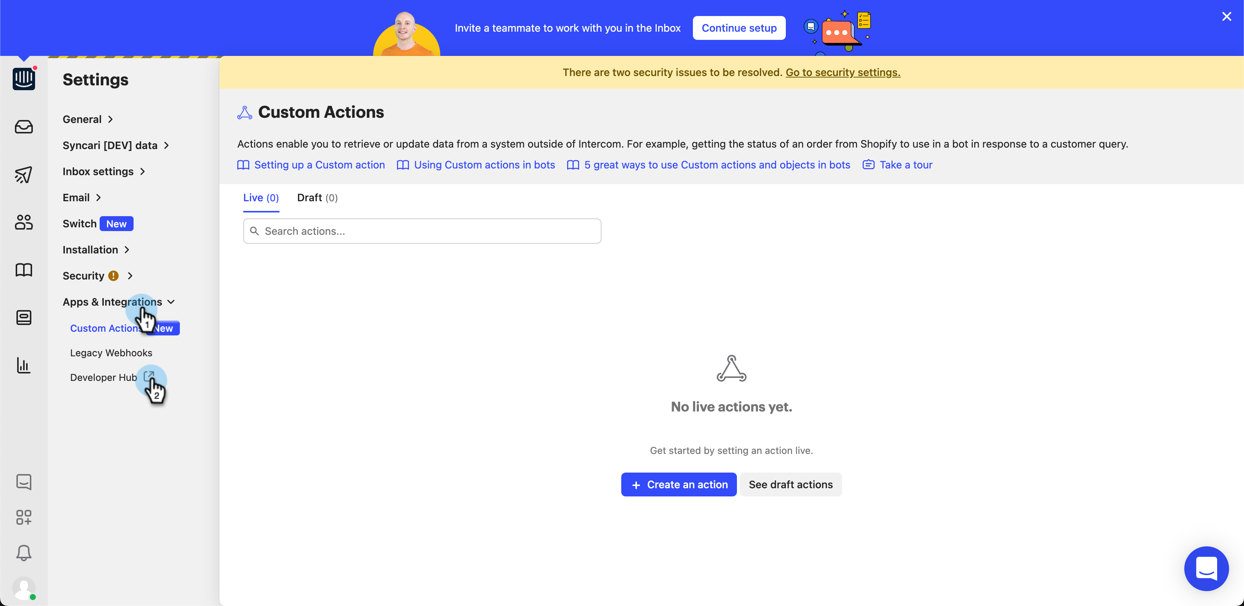Open the Reports bar chart icon
This screenshot has height=606, width=1244.
tap(24, 365)
